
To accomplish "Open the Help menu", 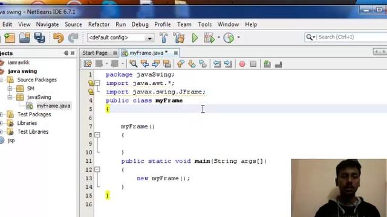I will [x=251, y=24].
